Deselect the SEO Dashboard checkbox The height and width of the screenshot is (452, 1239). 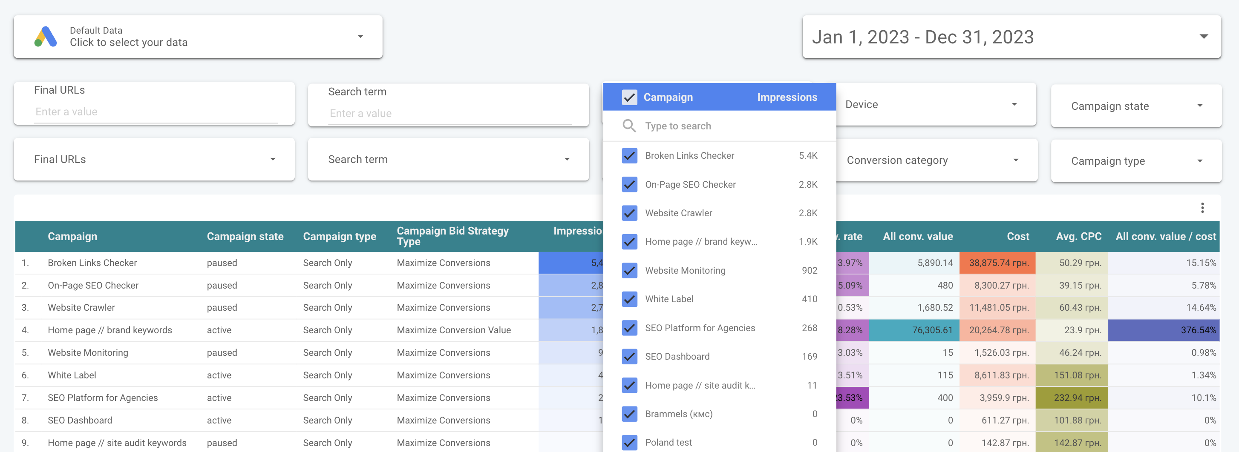click(629, 356)
